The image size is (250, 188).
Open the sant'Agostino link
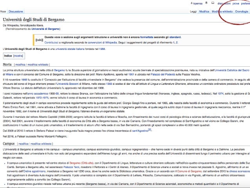click(x=140, y=131)
